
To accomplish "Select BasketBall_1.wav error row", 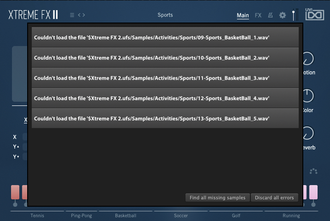I will click(165, 37).
